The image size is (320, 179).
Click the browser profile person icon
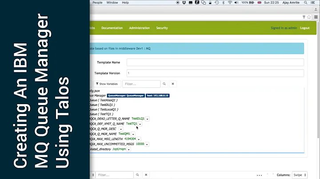[316, 9]
